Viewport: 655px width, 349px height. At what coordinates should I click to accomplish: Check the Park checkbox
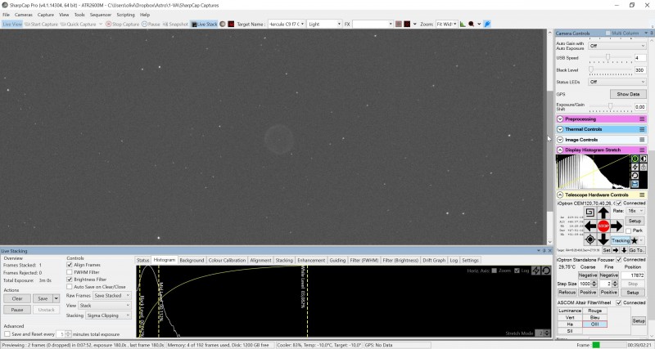tap(628, 230)
